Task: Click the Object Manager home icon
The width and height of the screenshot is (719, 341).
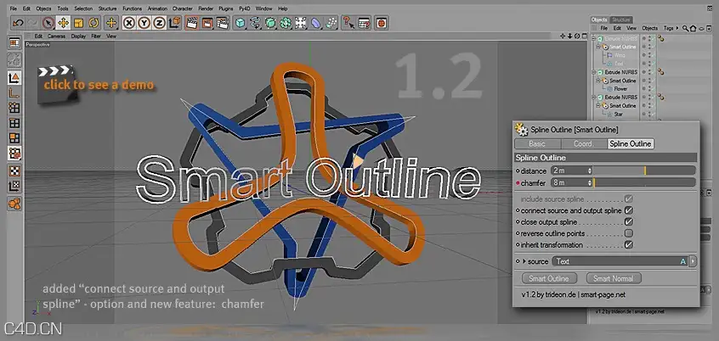Action: 693,28
